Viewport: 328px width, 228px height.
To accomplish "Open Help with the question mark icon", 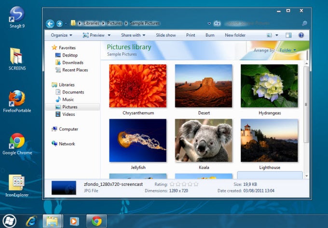I will click(301, 35).
